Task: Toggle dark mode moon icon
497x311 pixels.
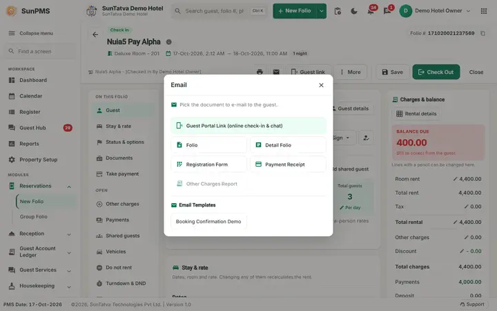Action: (x=354, y=11)
